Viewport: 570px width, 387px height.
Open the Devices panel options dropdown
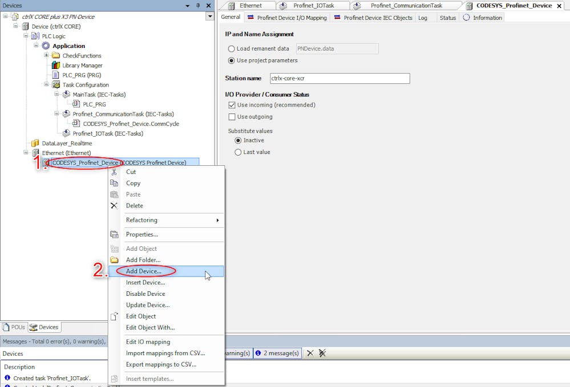click(188, 6)
